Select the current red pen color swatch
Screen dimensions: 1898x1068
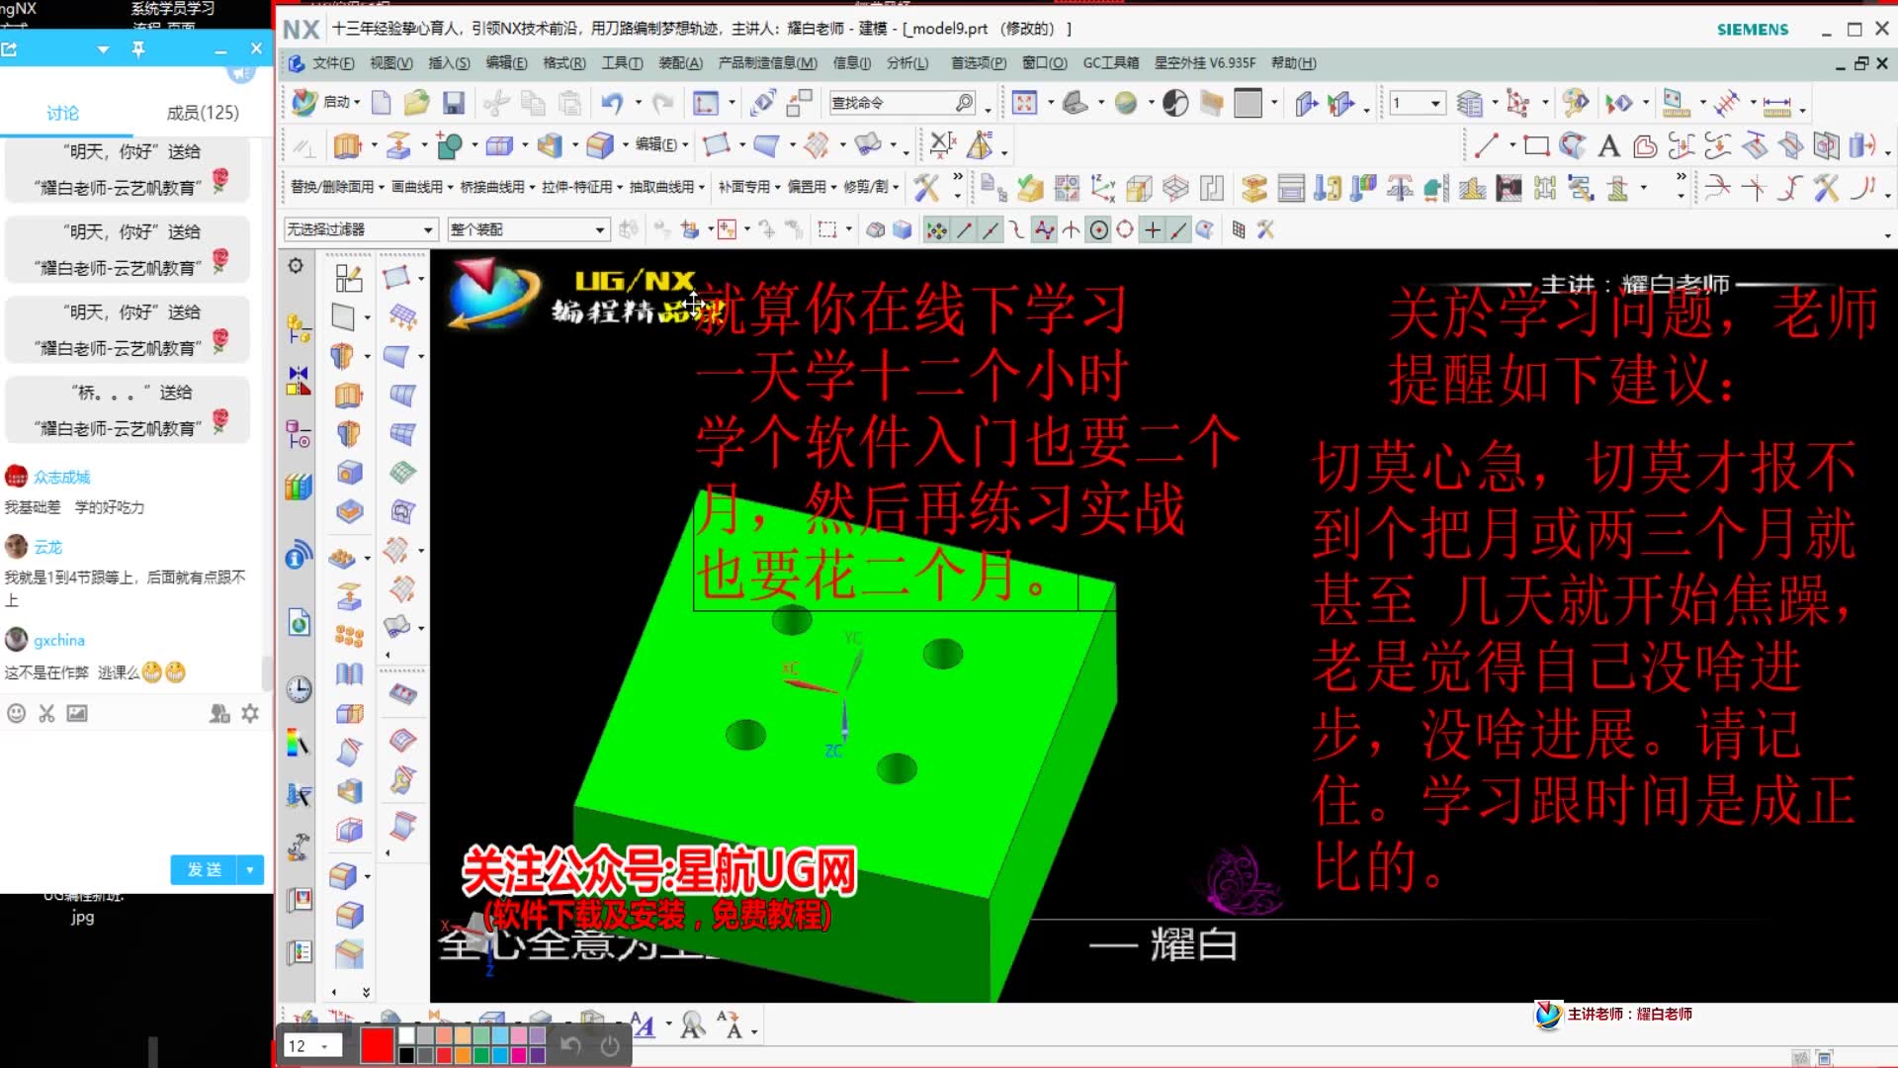[x=377, y=1045]
